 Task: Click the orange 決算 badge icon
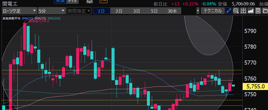[x=103, y=1]
